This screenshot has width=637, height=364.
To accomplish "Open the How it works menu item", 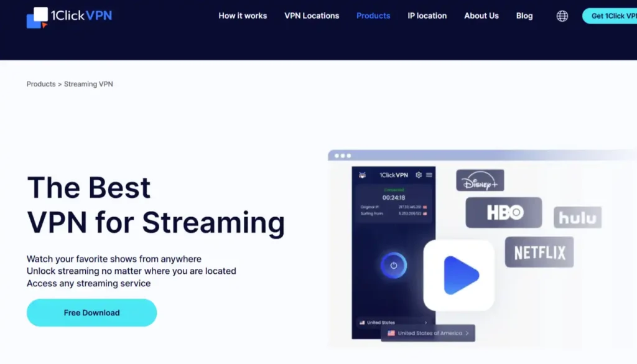I will click(x=243, y=16).
